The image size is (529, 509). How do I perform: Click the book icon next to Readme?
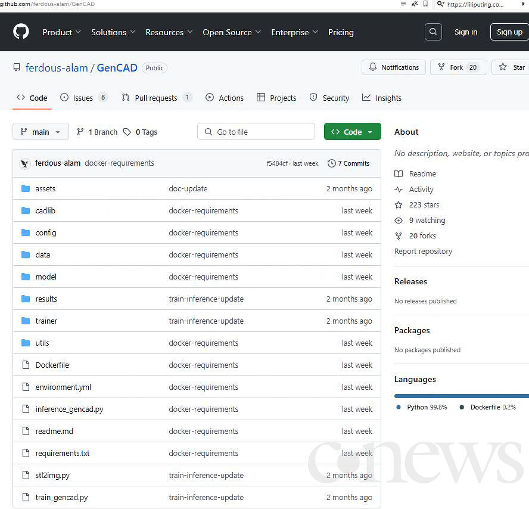pyautogui.click(x=399, y=174)
